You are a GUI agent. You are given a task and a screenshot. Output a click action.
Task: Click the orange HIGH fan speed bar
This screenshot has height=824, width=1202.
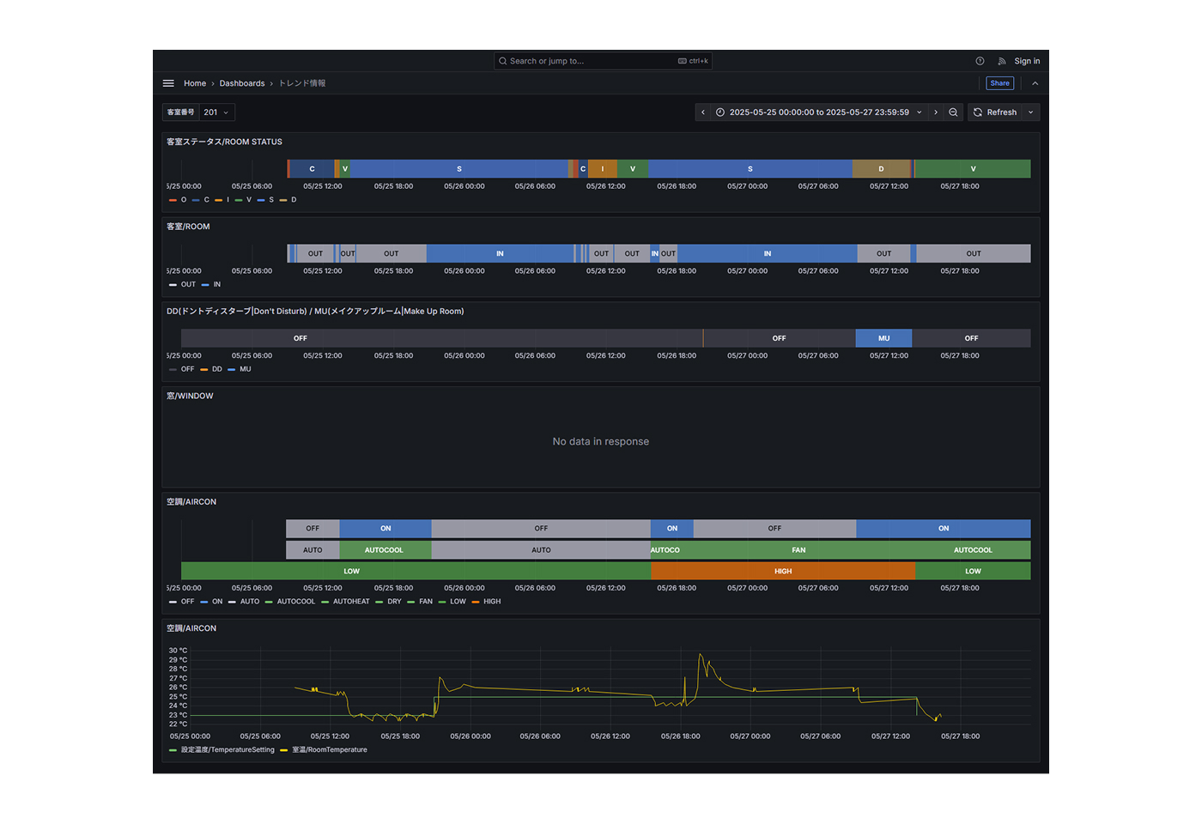782,571
